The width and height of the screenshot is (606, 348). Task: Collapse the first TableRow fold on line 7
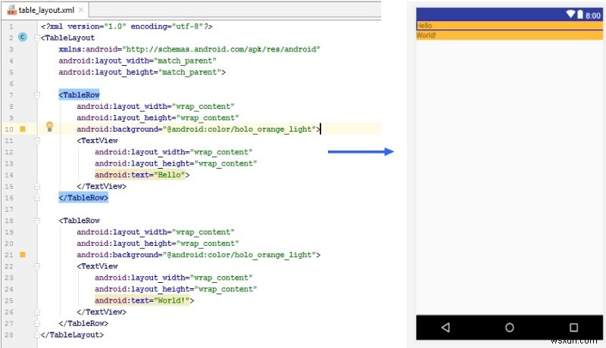coord(36,95)
